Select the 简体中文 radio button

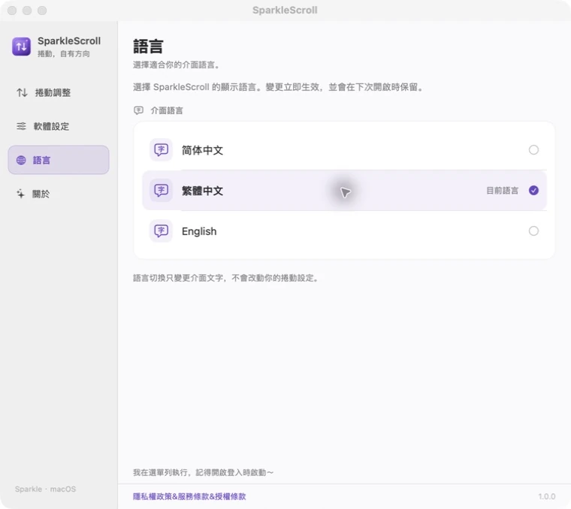point(533,149)
